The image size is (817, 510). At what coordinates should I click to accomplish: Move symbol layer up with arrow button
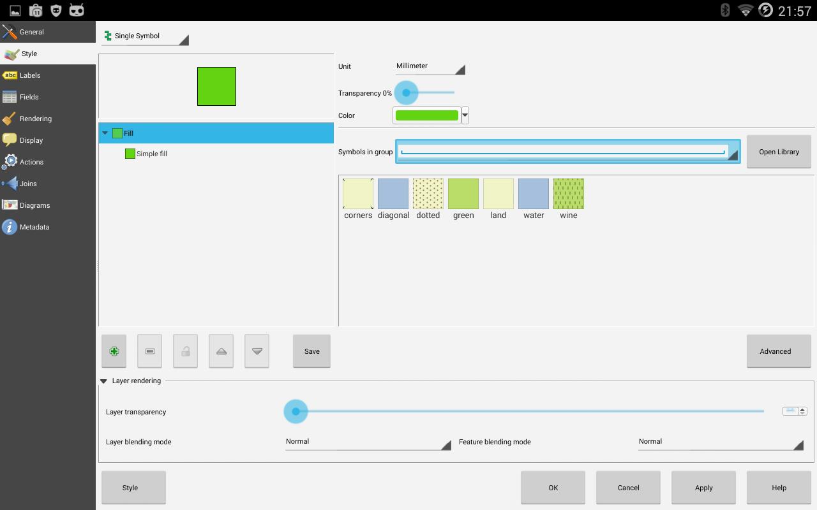point(221,351)
